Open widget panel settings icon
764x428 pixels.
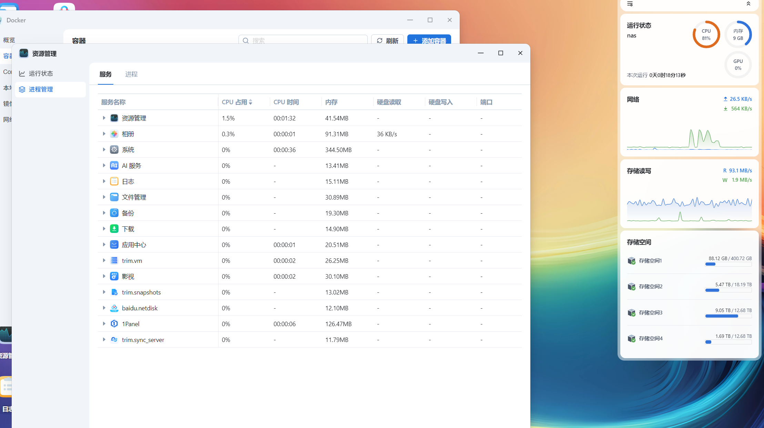(630, 4)
